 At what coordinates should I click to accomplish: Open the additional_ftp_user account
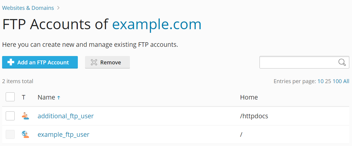click(x=66, y=116)
